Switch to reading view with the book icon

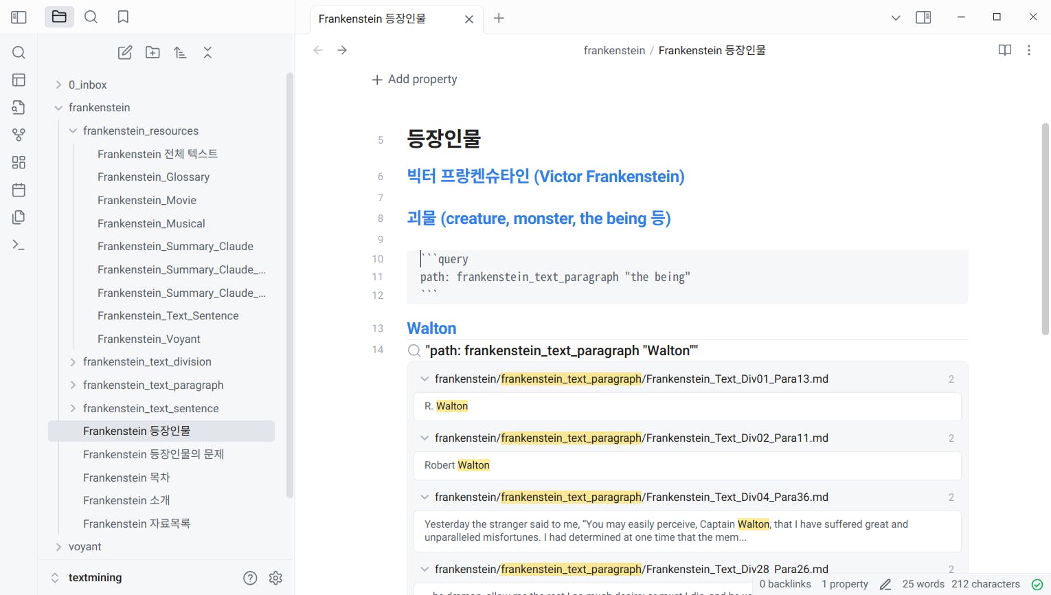(x=1004, y=50)
